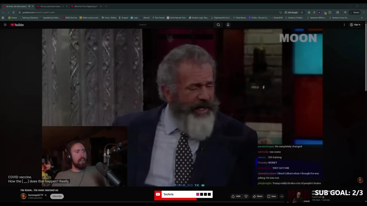Open the Quill.org Classwork bookmark

pyautogui.click(x=29, y=18)
